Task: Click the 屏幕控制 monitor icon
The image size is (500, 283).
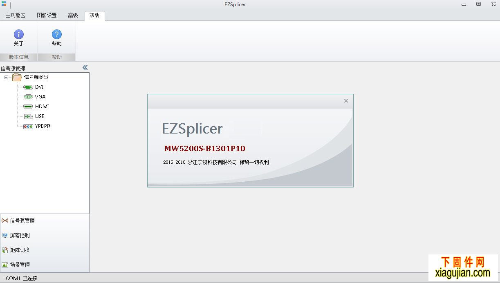Action: 5,235
